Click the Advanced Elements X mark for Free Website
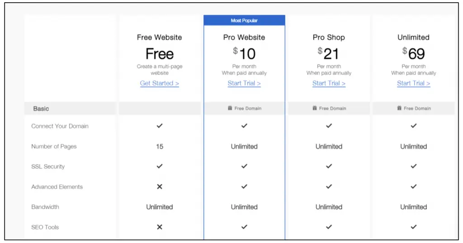This screenshot has width=463, height=243. coord(160,187)
